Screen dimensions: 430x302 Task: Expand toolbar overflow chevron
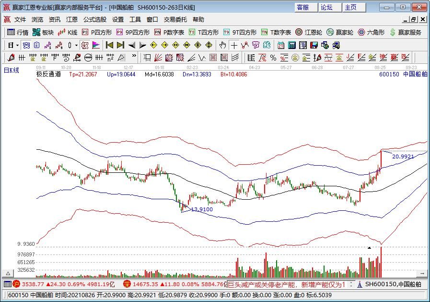[134, 56]
